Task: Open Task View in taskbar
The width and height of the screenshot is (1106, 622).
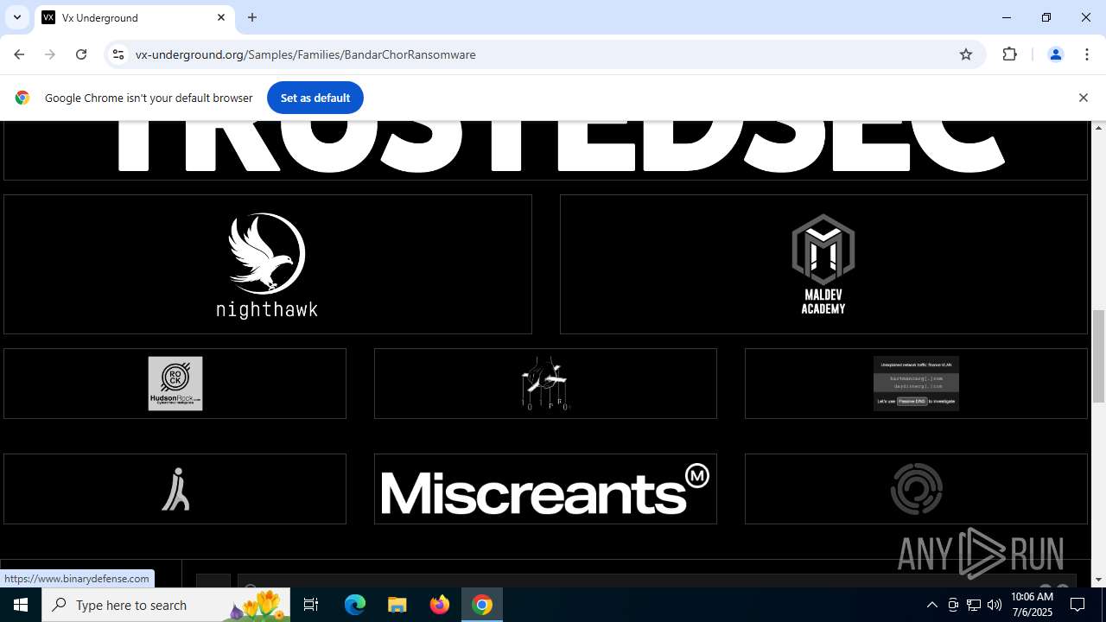Action: pyautogui.click(x=311, y=605)
